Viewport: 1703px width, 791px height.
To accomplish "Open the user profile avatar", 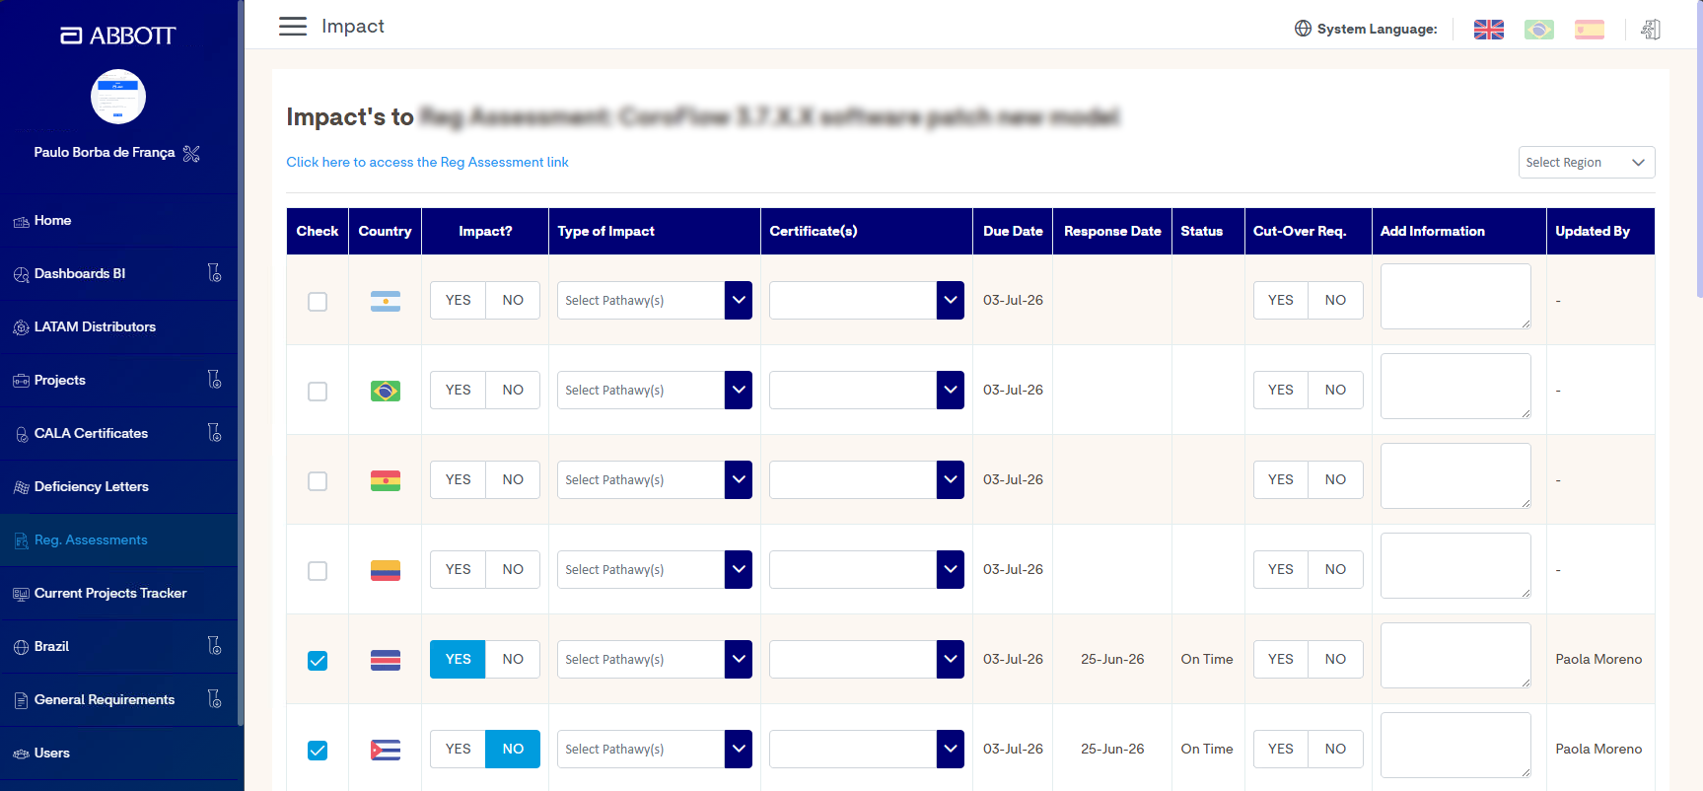I will point(118,97).
